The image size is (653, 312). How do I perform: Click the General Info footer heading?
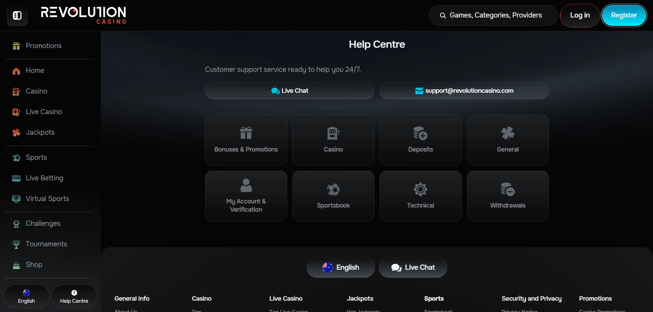pyautogui.click(x=132, y=299)
